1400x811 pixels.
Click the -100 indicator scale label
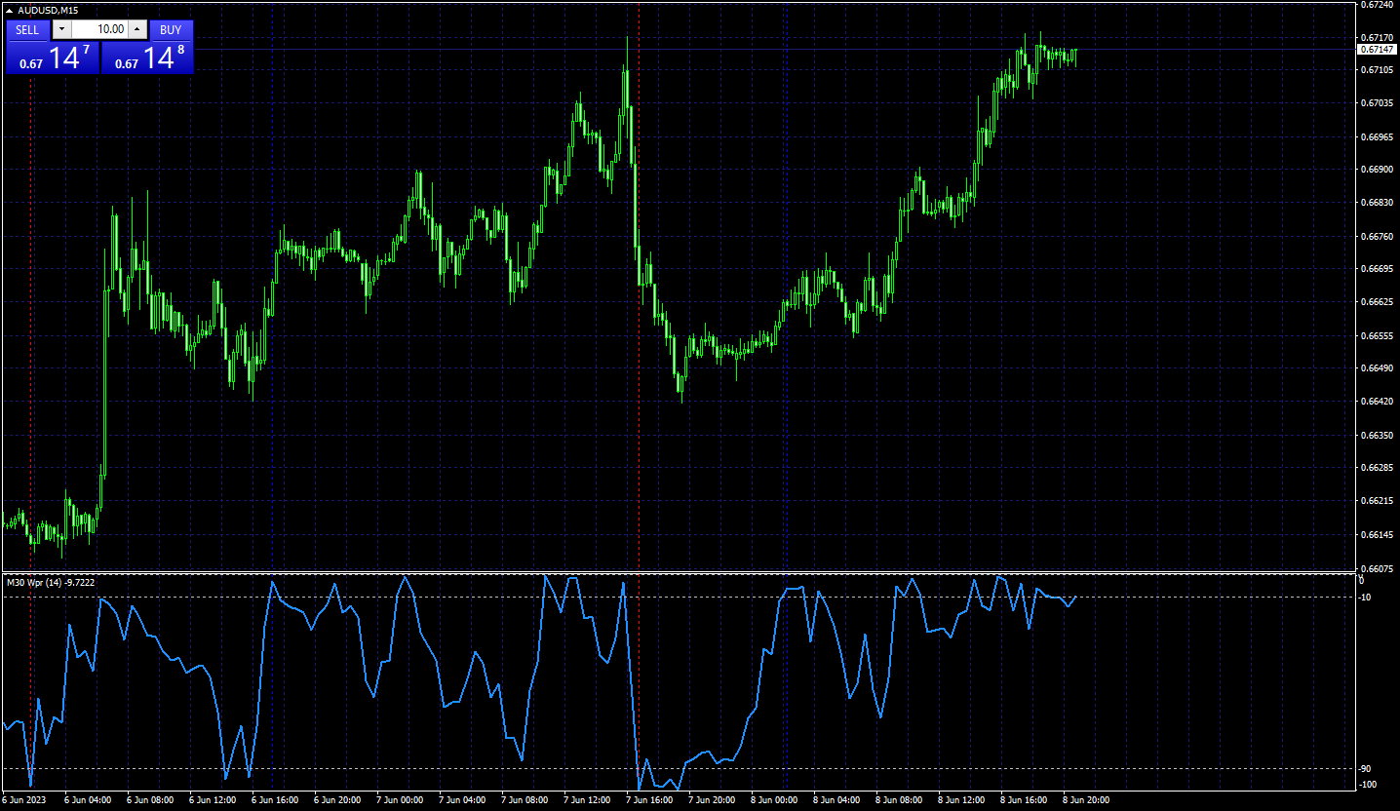1367,785
